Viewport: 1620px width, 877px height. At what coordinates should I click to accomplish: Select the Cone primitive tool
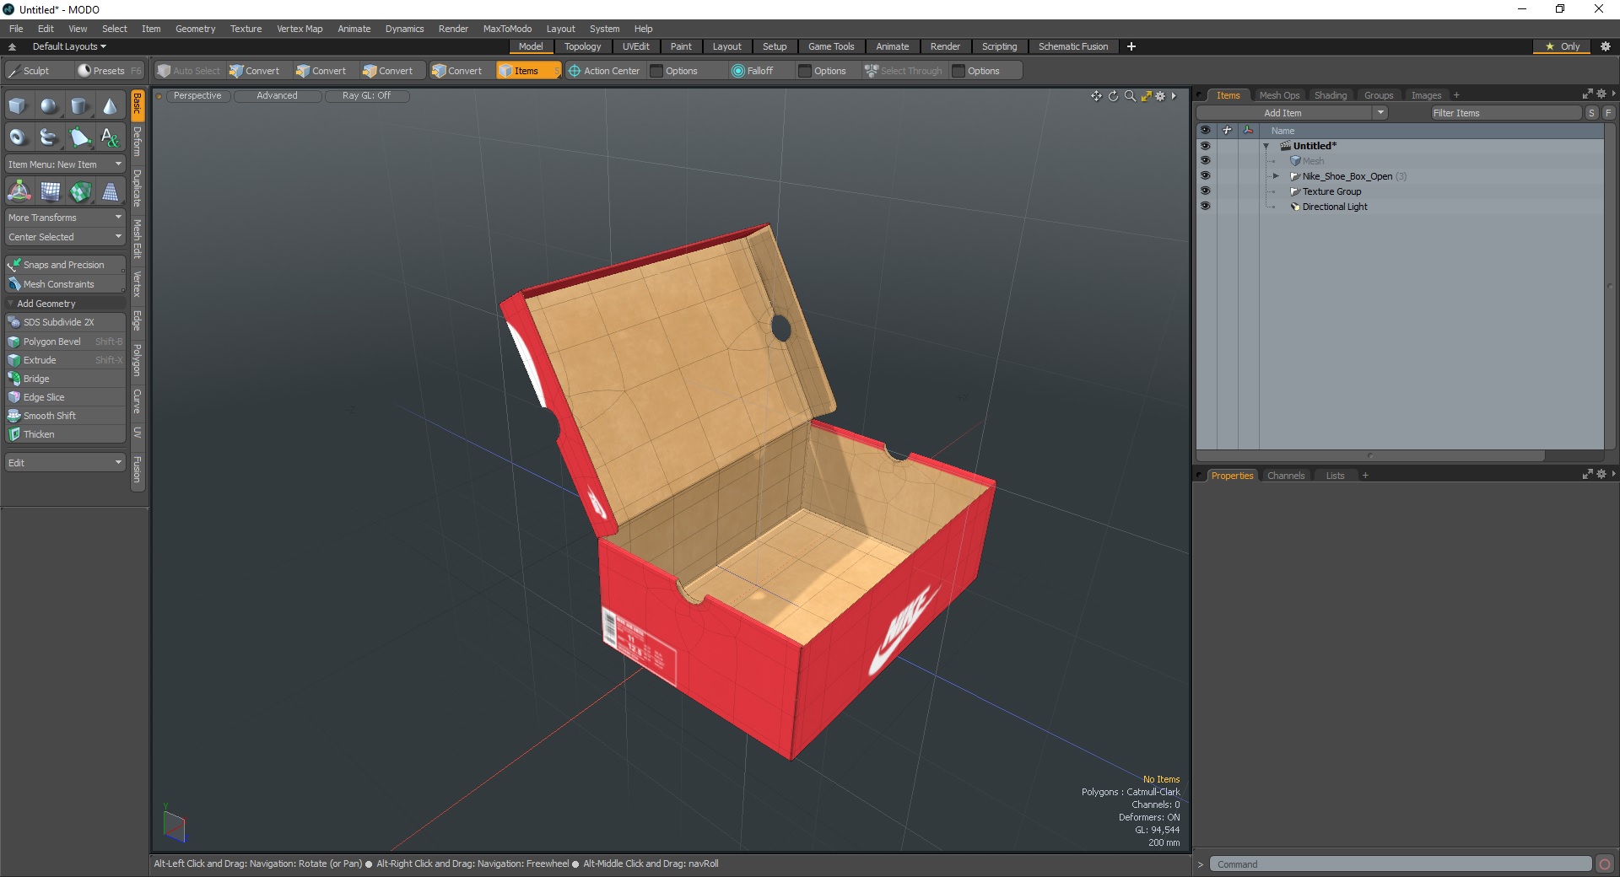110,106
